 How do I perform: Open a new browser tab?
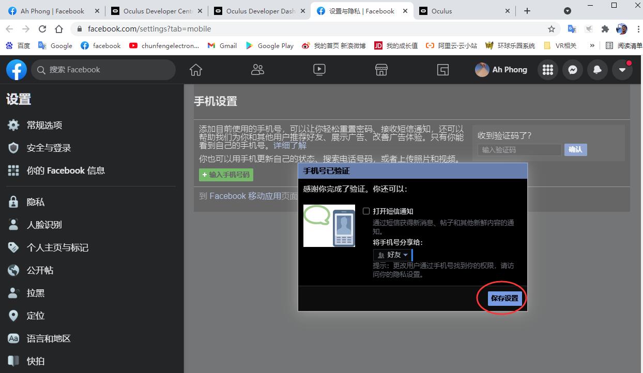527,11
